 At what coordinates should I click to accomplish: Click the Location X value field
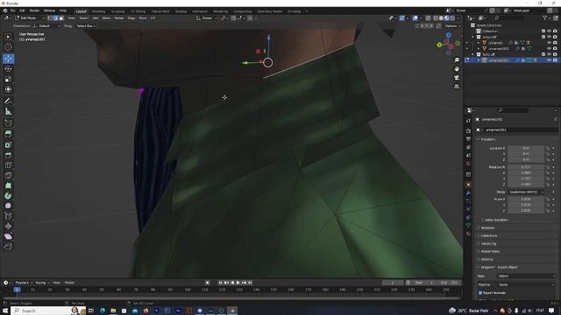coord(526,148)
